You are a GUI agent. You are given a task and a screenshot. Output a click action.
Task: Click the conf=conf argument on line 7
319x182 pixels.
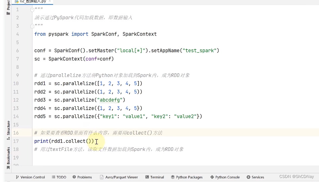click(x=98, y=59)
